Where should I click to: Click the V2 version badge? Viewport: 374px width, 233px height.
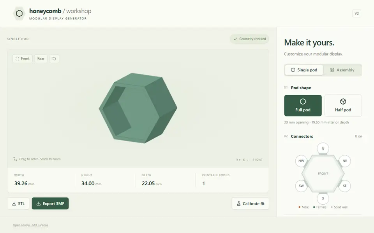(x=356, y=14)
